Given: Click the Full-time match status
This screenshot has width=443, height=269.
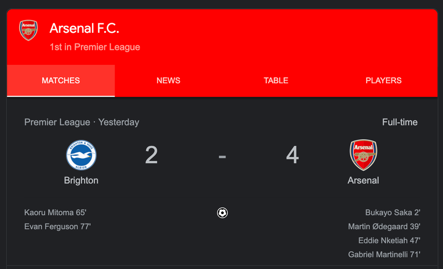Looking at the screenshot, I should tap(399, 122).
